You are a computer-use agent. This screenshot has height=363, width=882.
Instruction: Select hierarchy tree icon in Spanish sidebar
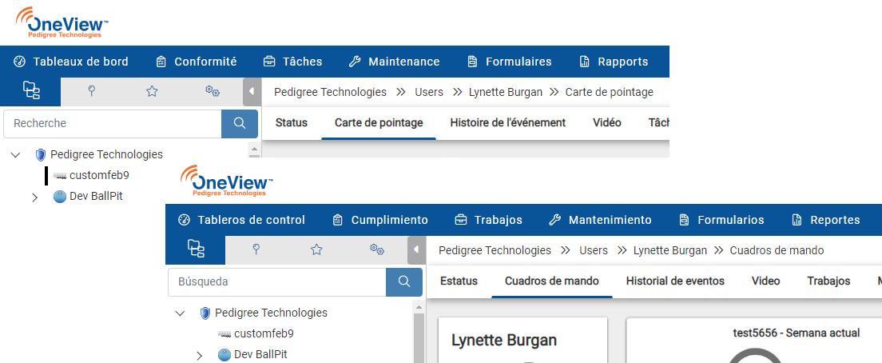pyautogui.click(x=195, y=249)
